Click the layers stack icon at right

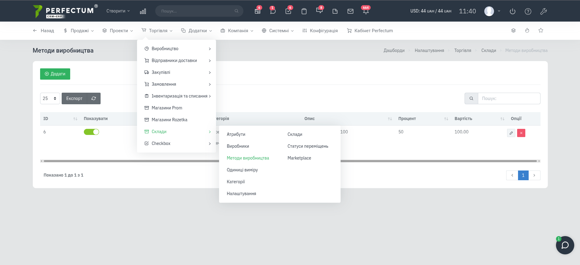513,30
